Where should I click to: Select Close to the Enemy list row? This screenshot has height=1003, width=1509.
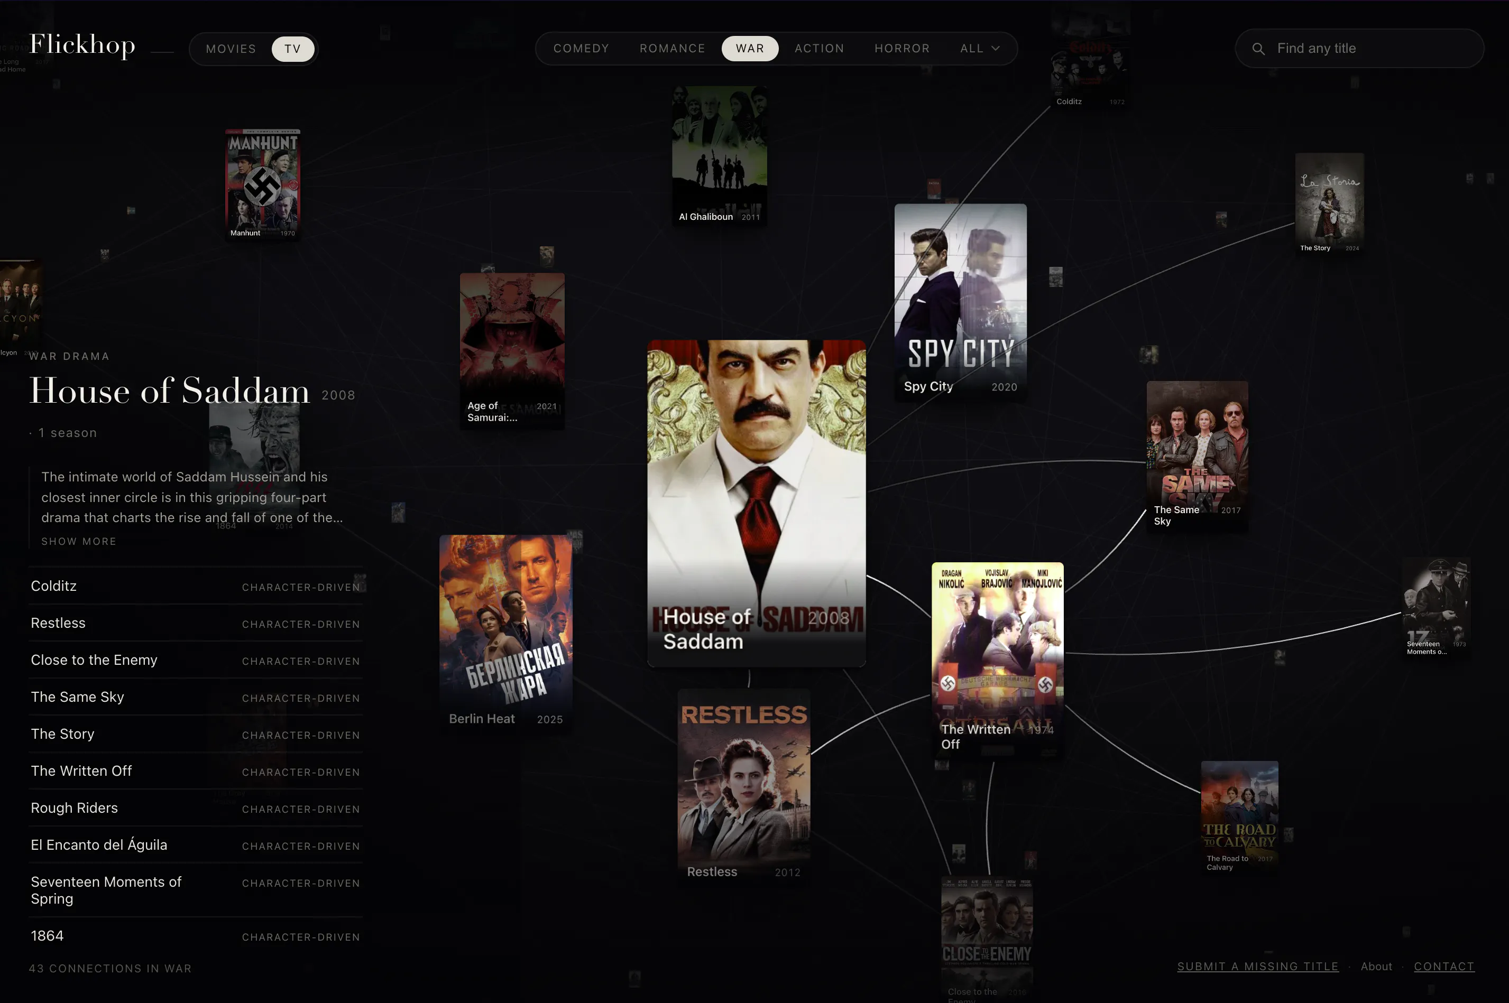pyautogui.click(x=196, y=660)
